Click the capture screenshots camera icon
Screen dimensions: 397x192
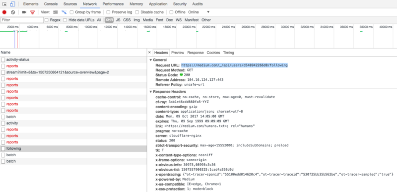point(24,12)
